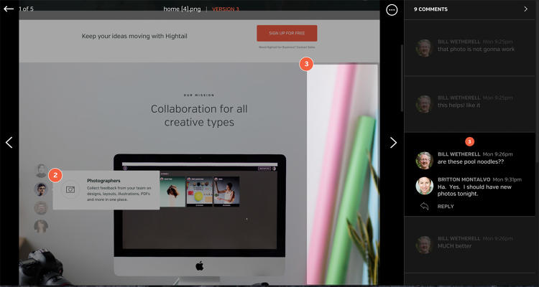Viewport: 539px width, 287px height.
Task: Click the Sign Up For Free button
Action: pos(287,33)
